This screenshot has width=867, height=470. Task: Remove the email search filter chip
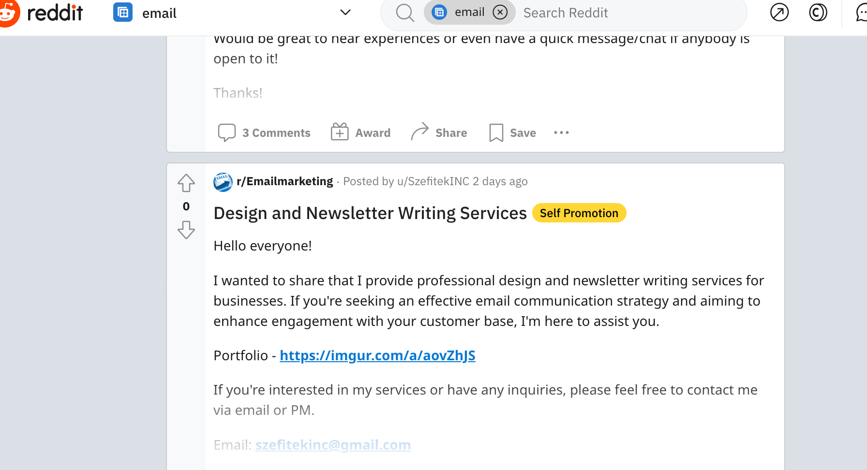click(x=500, y=12)
